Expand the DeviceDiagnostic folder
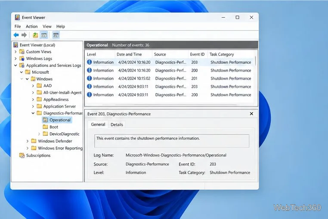328x219 pixels. (39, 134)
